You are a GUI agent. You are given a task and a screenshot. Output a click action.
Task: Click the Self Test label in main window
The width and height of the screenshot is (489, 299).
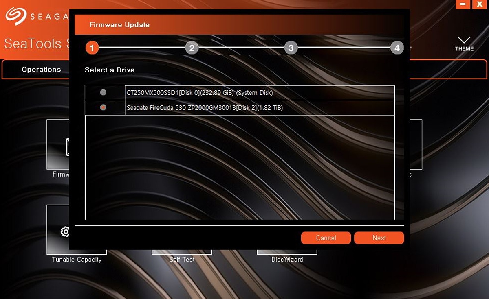(182, 259)
